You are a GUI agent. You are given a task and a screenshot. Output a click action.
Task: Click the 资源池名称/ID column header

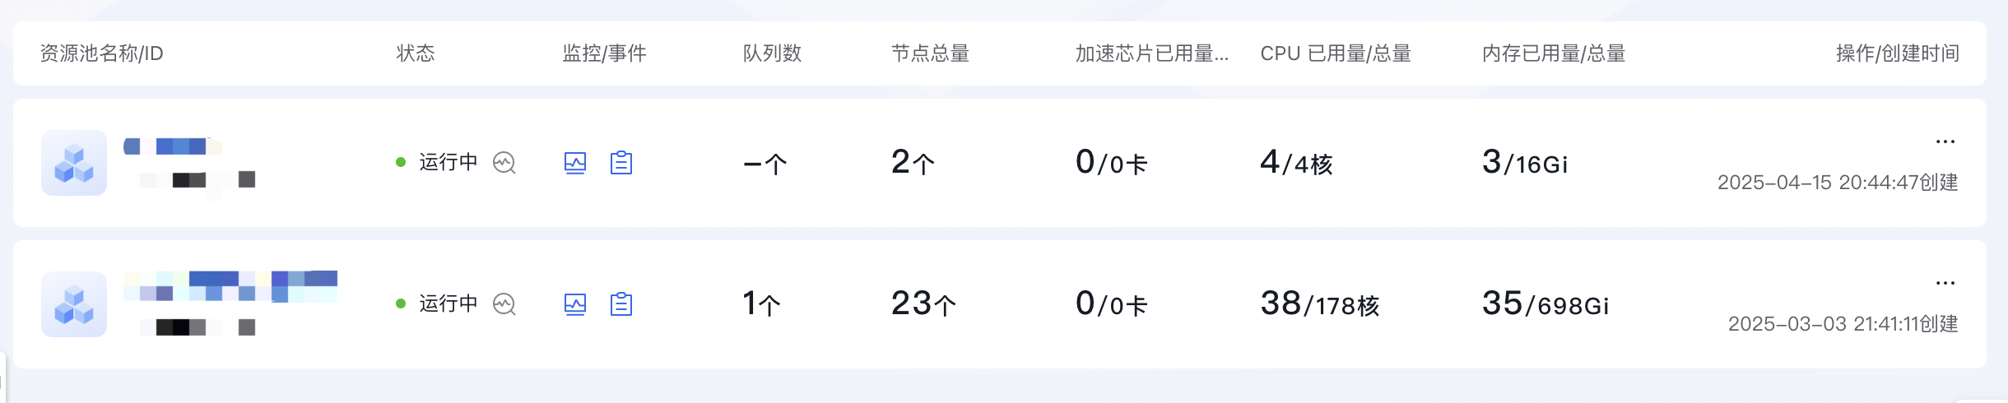pos(102,53)
